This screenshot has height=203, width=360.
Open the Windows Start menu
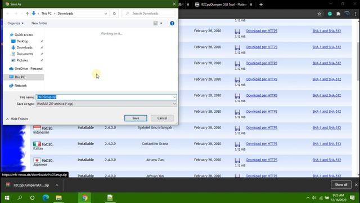click(7, 198)
